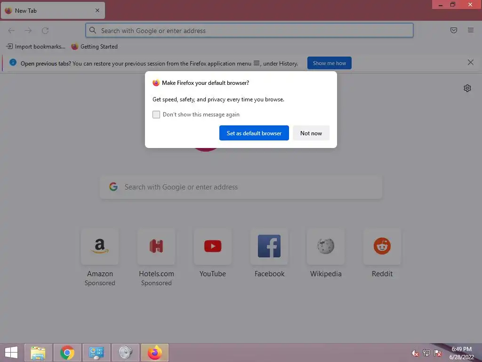This screenshot has height=362, width=482.
Task: Focus the top address bar field
Action: coord(249,31)
